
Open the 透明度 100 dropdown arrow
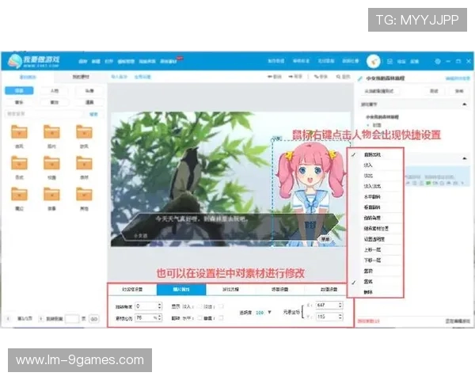coord(269,312)
